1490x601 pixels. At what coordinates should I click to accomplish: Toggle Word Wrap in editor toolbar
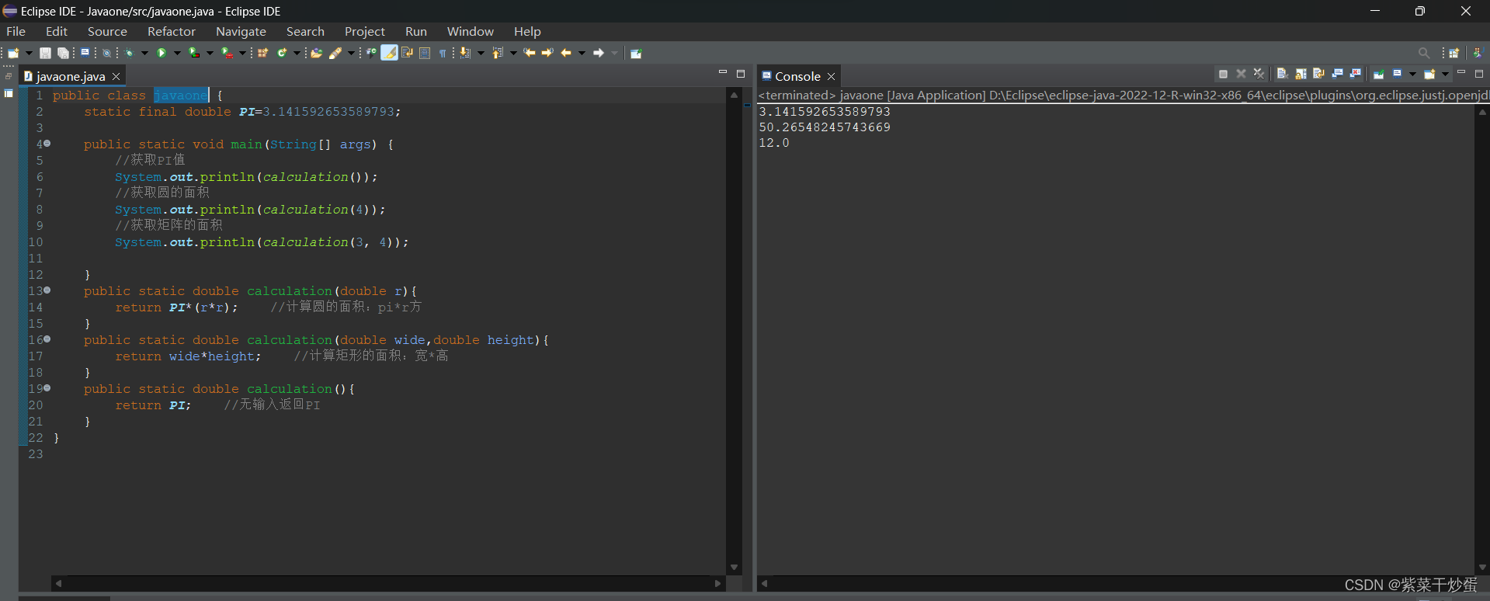point(407,53)
